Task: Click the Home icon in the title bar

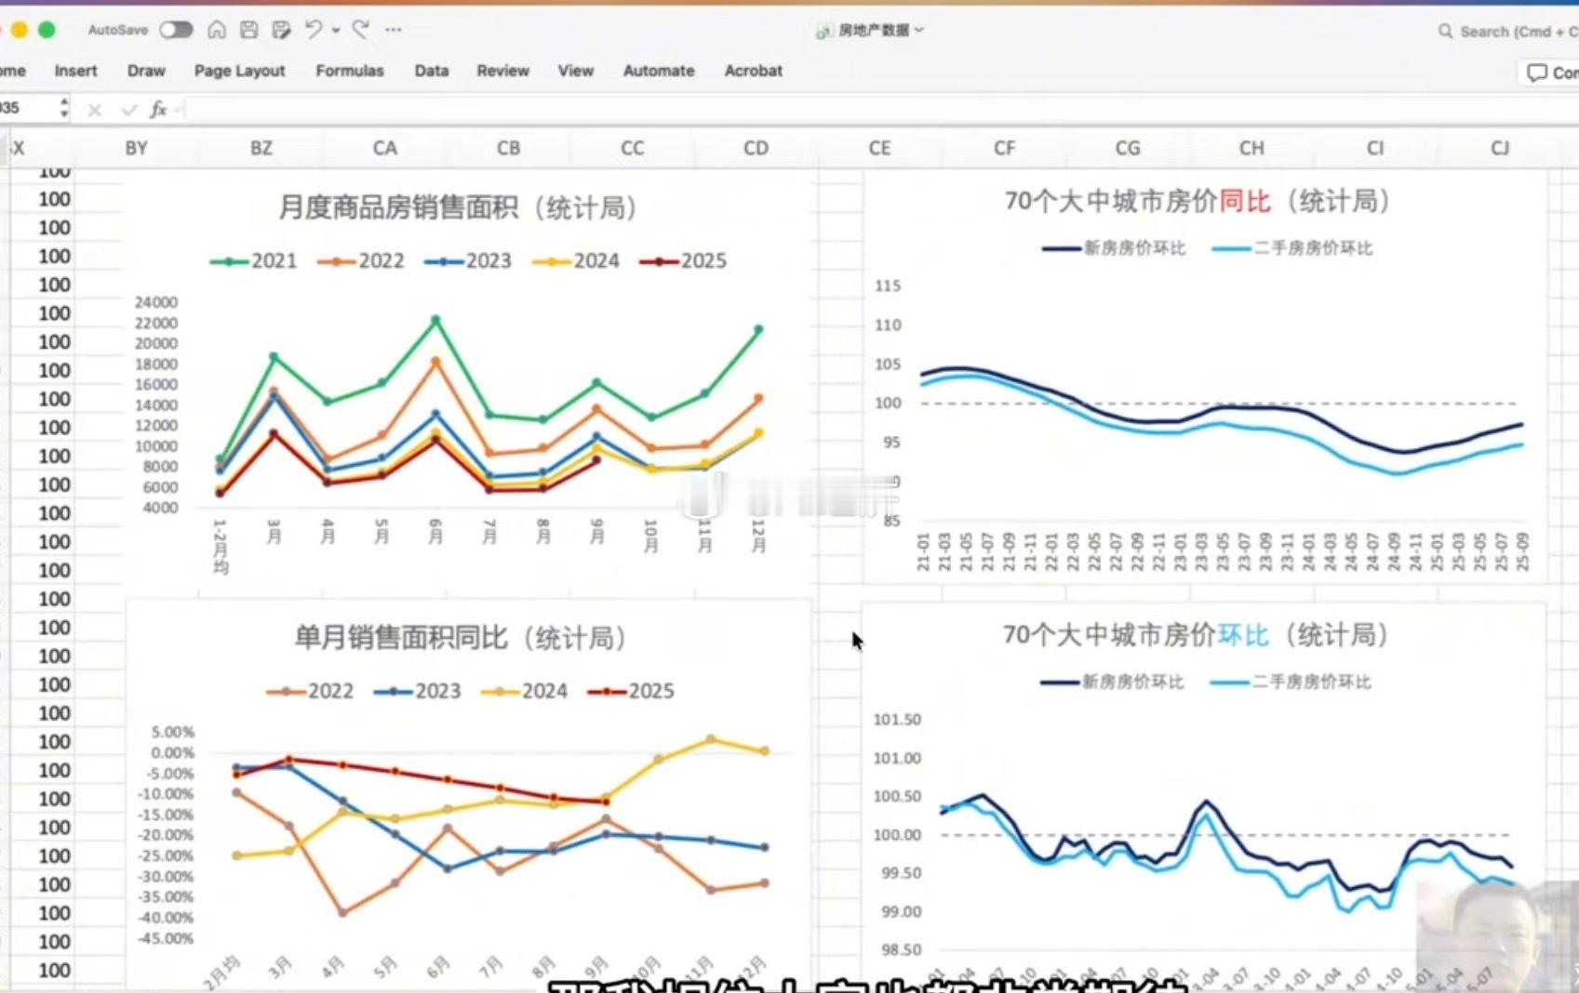Action: (217, 30)
